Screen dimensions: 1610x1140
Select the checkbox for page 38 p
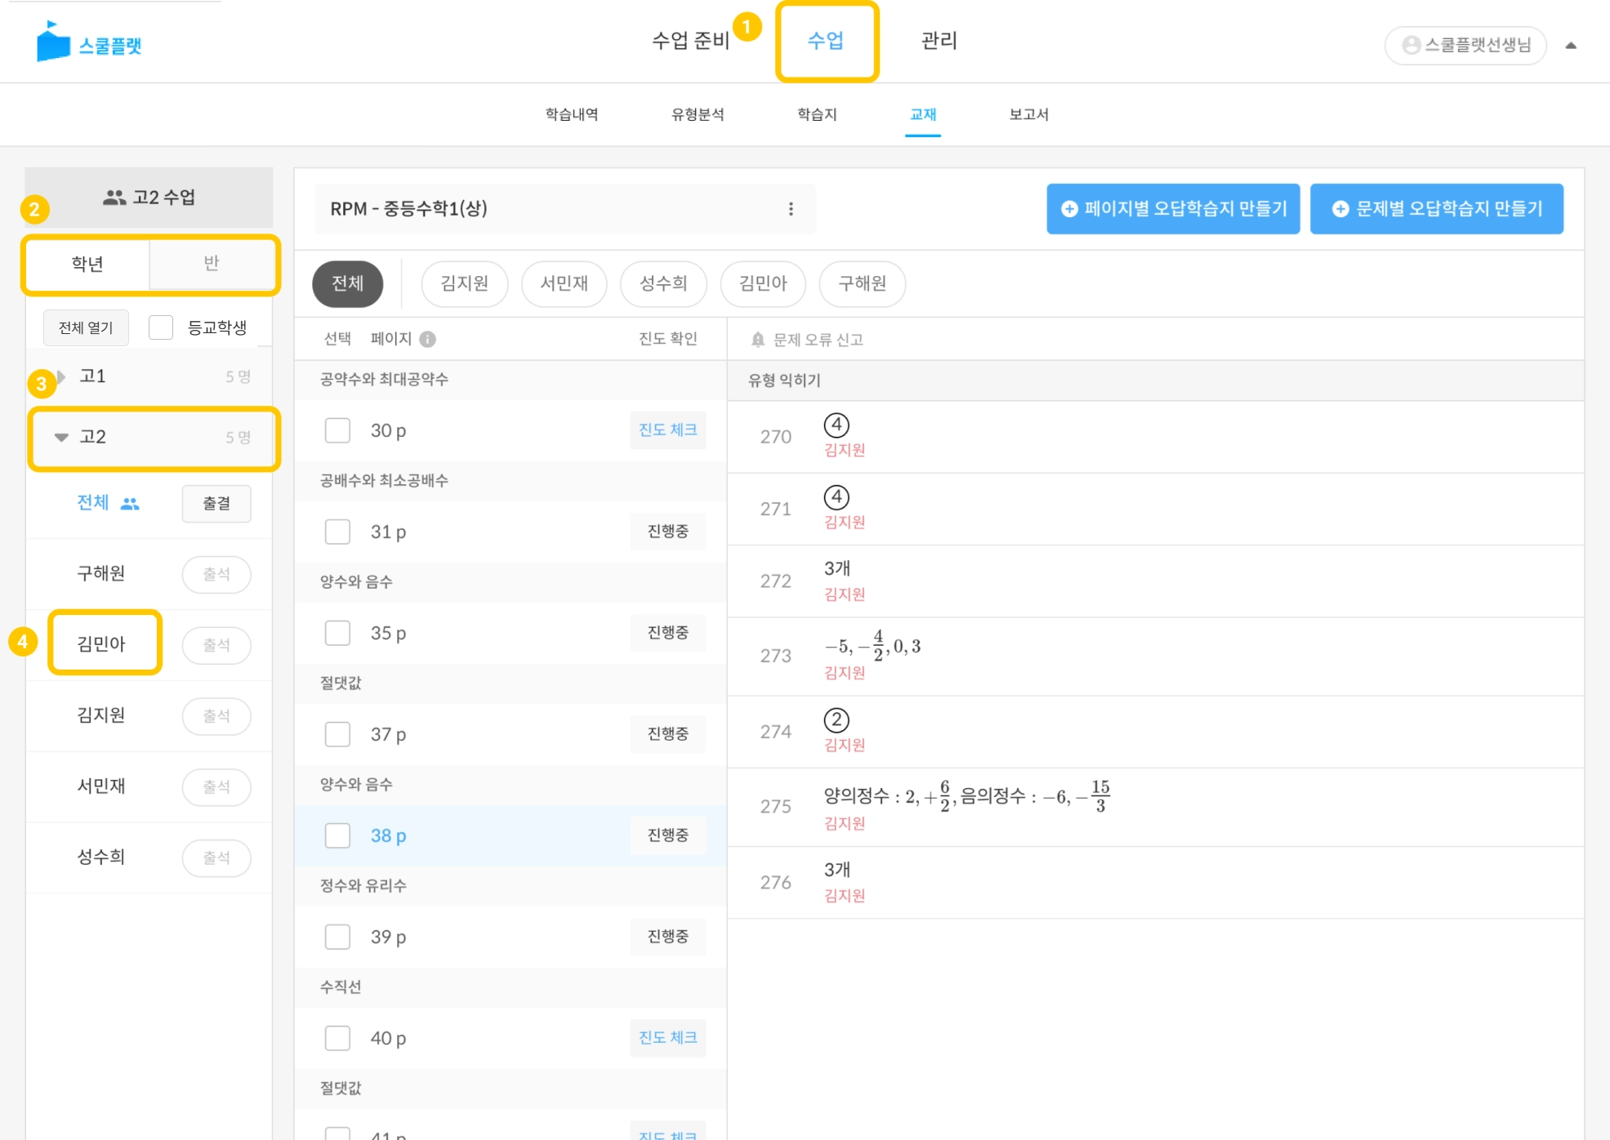pyautogui.click(x=337, y=835)
